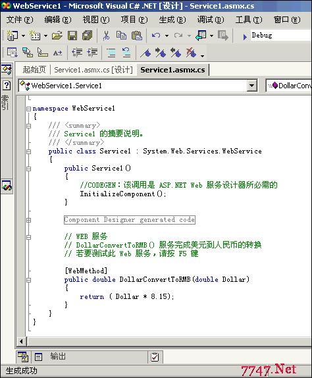This screenshot has width=312, height=378.
Task: Switch to the 起始页 tab
Action: [34, 70]
